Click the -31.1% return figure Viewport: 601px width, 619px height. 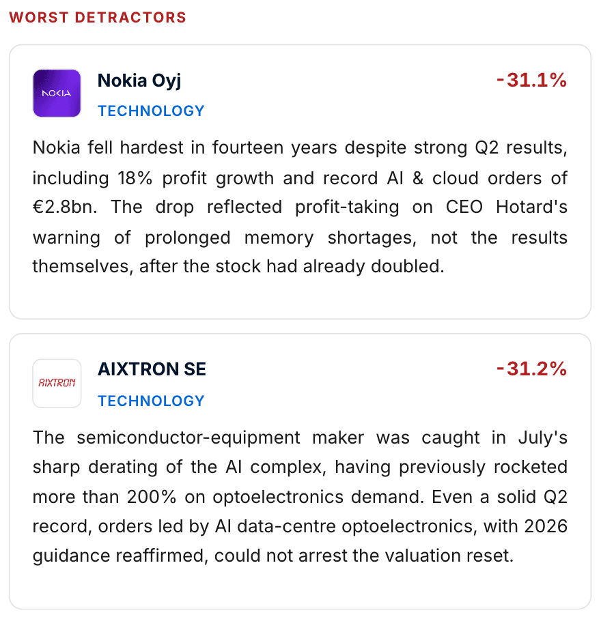point(531,80)
